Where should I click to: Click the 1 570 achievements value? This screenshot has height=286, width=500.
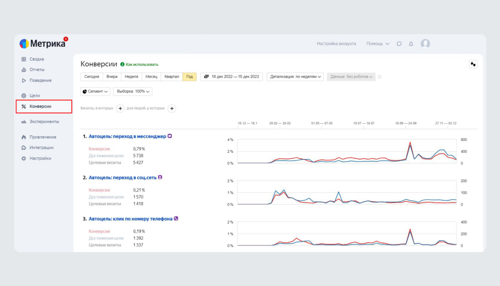pos(138,197)
